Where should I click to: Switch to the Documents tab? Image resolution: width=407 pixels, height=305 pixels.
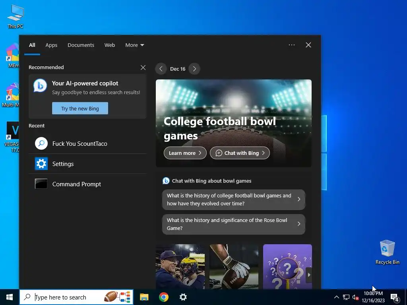click(81, 45)
